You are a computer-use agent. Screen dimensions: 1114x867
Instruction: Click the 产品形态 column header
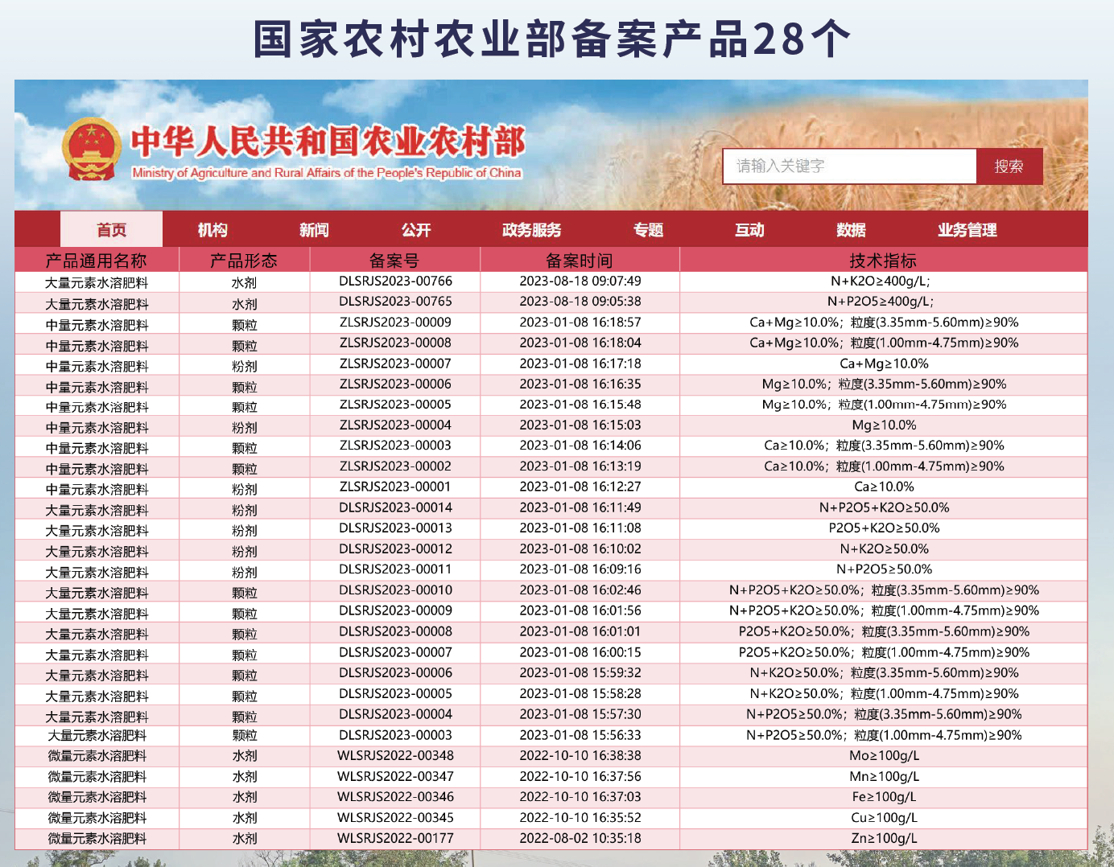click(244, 261)
